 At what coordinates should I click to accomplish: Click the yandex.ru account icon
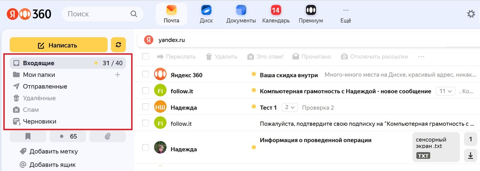click(149, 40)
